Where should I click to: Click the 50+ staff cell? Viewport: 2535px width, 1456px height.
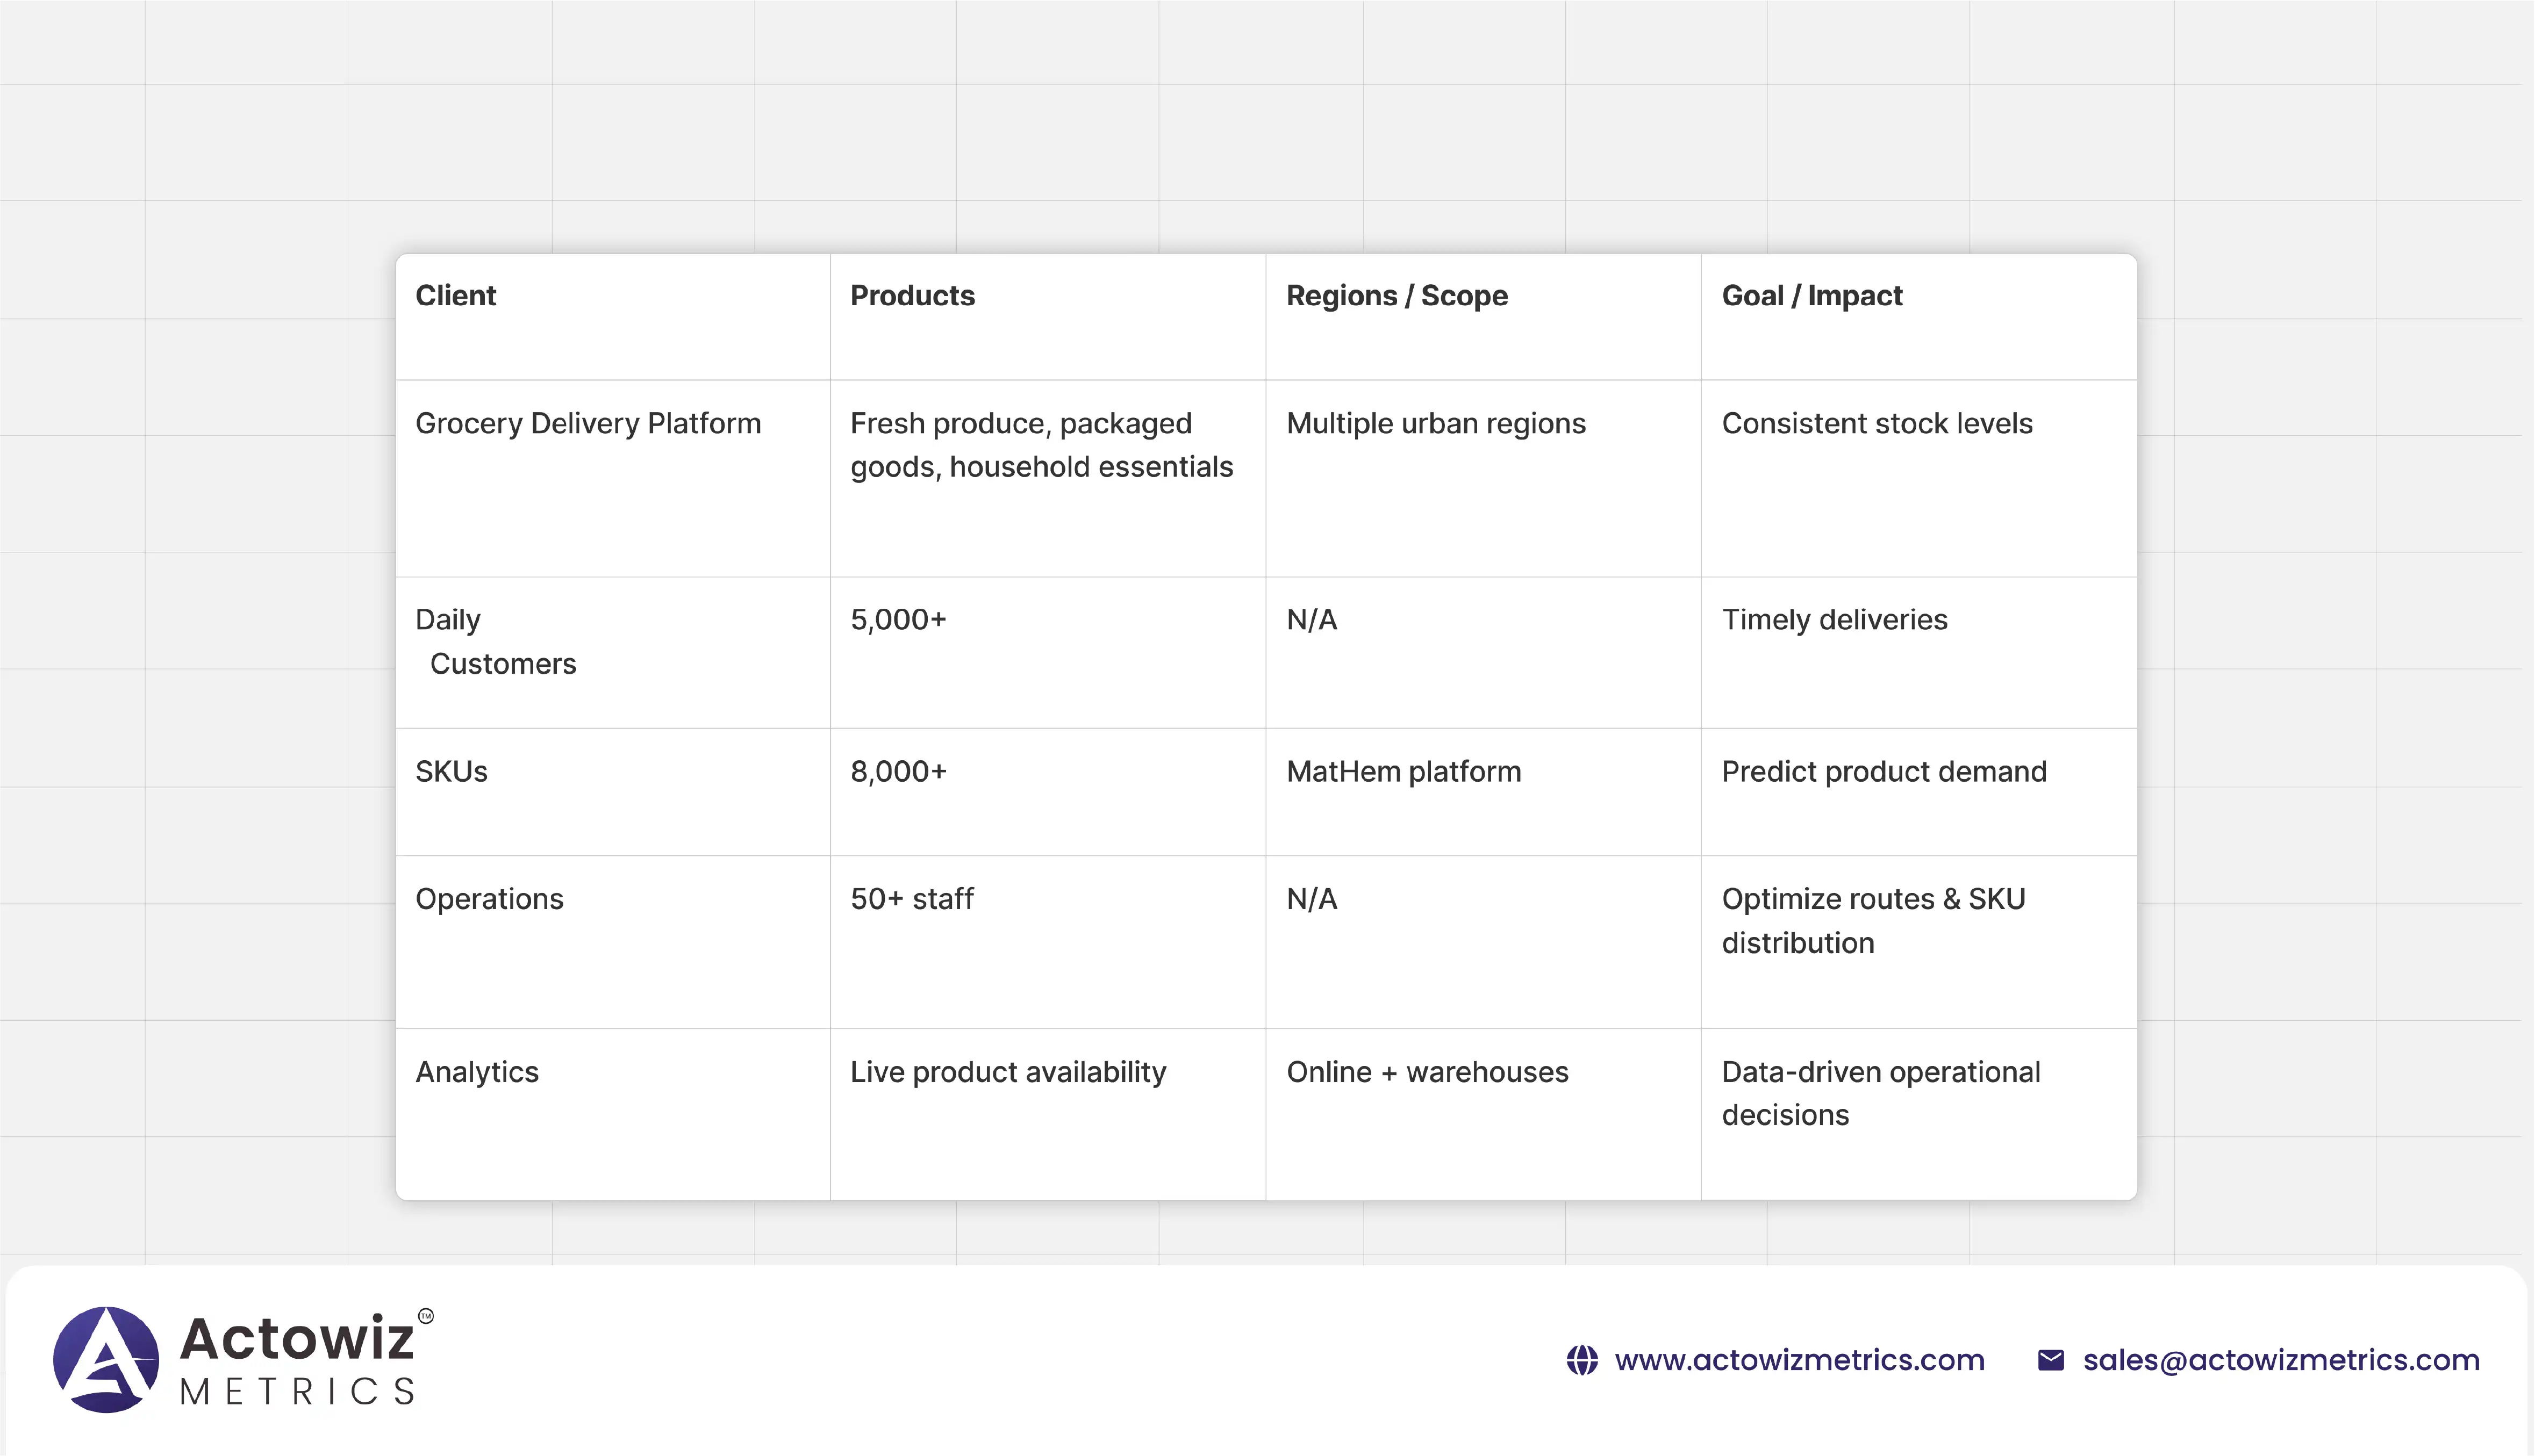coord(911,899)
